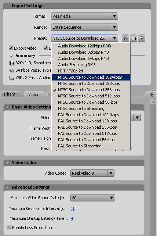Screen dimensions: 157x236
Task: Select Audio Download 64kbps RM8 preset
Action: (x=91, y=58)
